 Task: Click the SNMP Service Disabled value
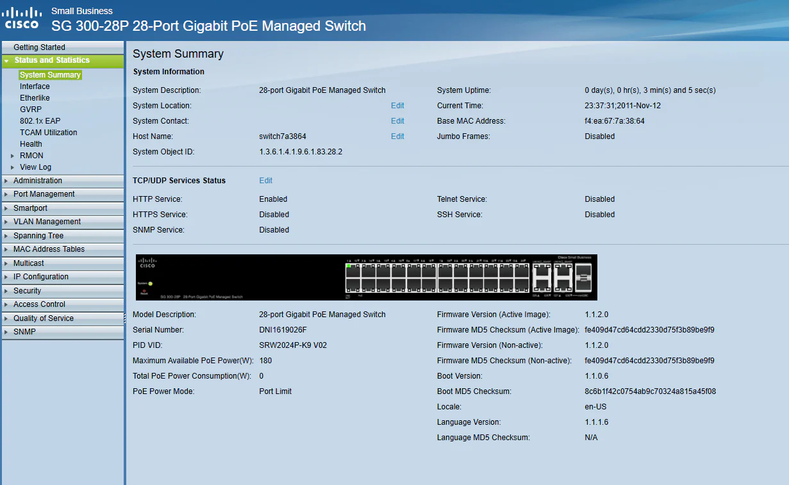click(274, 230)
